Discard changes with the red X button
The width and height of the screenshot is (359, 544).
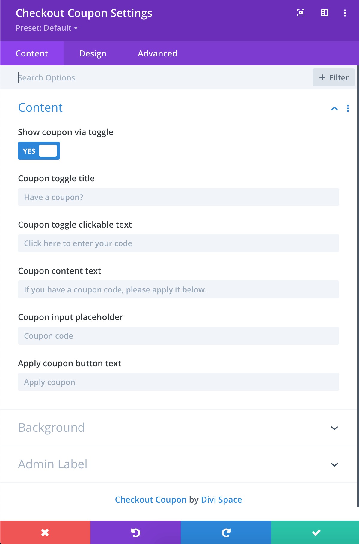[45, 532]
